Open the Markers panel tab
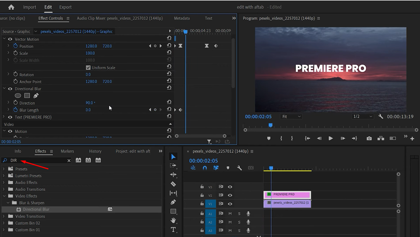The image size is (420, 237). tap(67, 151)
